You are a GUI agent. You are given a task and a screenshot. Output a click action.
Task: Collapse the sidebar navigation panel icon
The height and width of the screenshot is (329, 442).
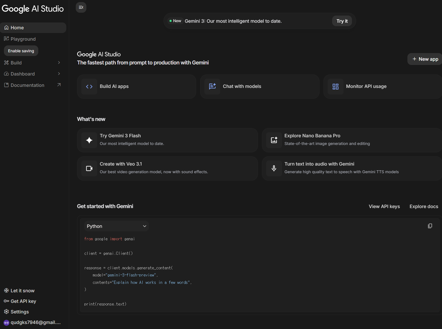click(81, 7)
